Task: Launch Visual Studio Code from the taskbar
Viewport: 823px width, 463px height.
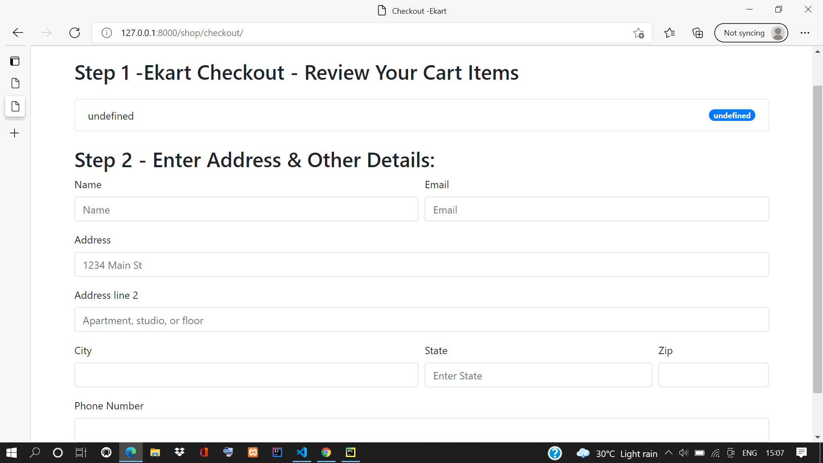Action: [302, 452]
